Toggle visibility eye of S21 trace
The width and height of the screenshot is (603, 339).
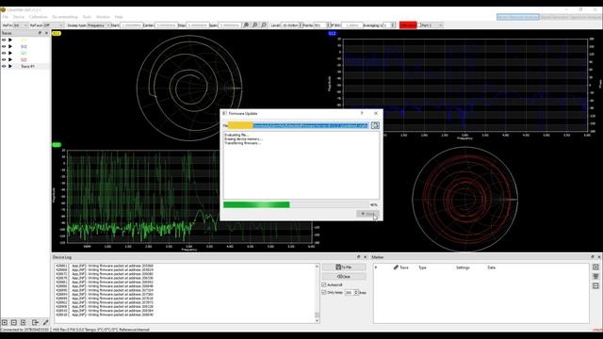point(4,53)
